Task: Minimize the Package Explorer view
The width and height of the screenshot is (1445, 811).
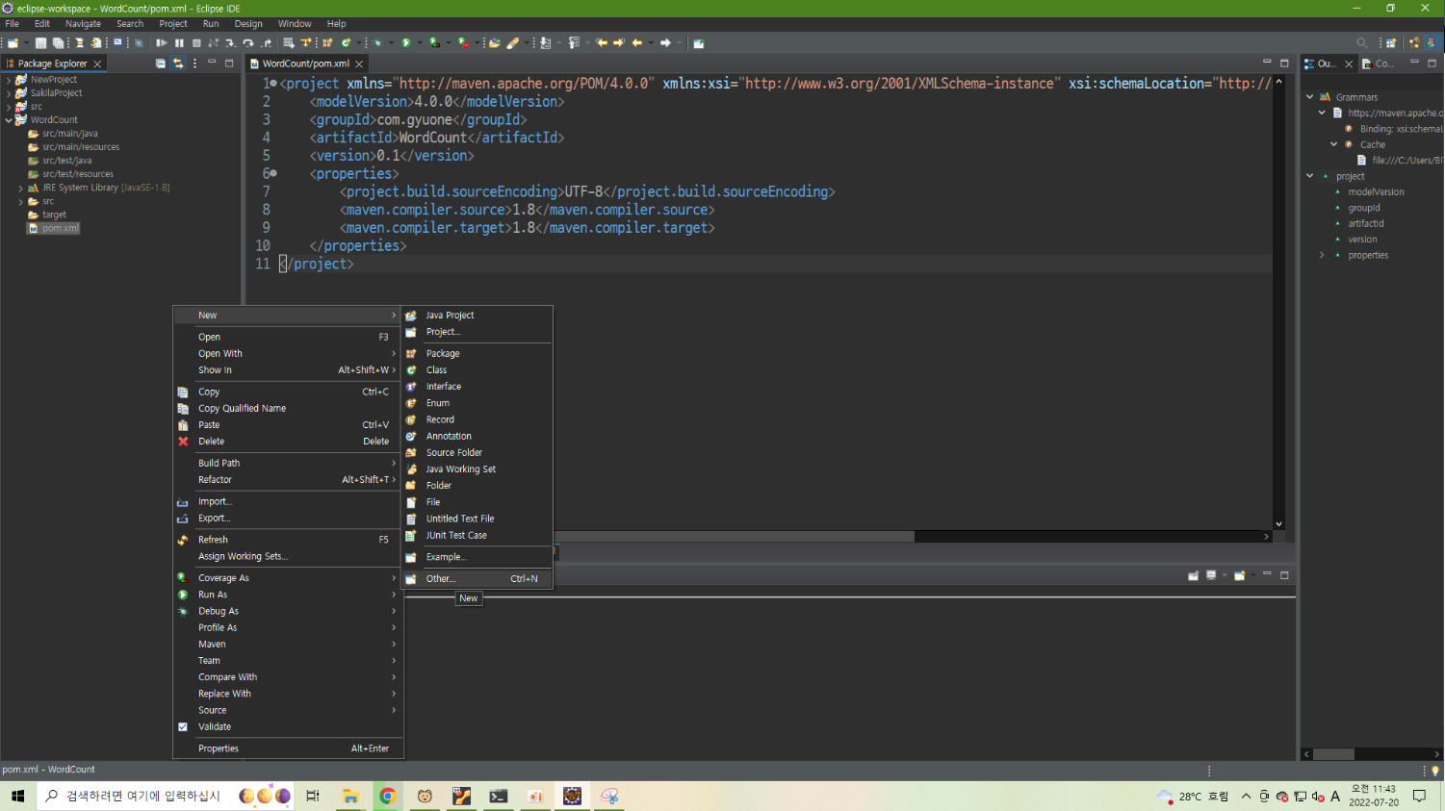Action: point(212,63)
